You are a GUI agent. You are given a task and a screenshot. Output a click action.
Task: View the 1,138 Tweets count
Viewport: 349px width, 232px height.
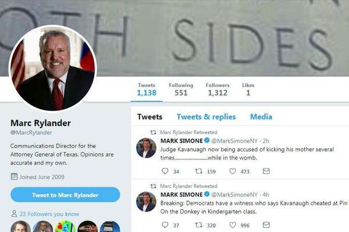click(x=147, y=89)
